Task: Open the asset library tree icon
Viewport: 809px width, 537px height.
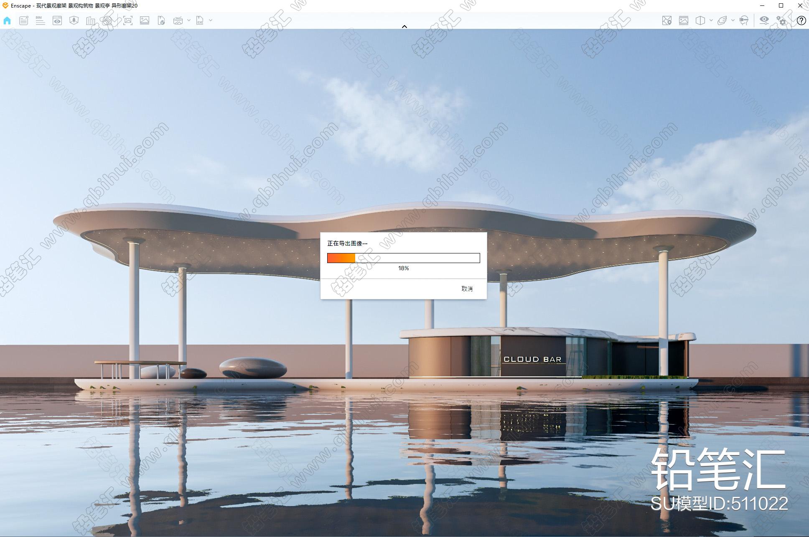Action: 74,20
